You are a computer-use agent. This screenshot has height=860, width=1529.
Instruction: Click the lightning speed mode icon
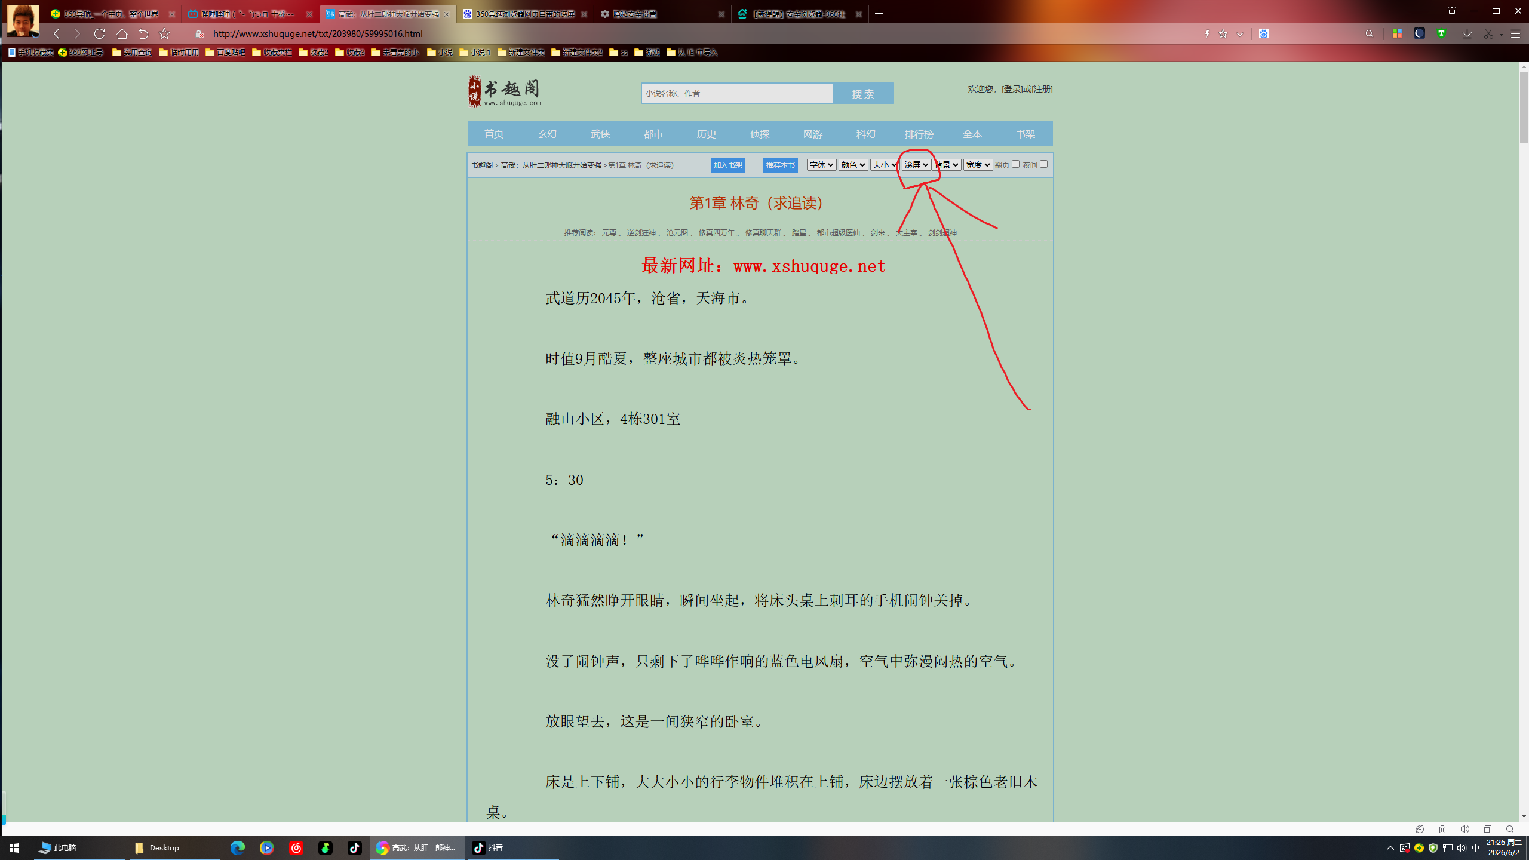[x=1207, y=34]
